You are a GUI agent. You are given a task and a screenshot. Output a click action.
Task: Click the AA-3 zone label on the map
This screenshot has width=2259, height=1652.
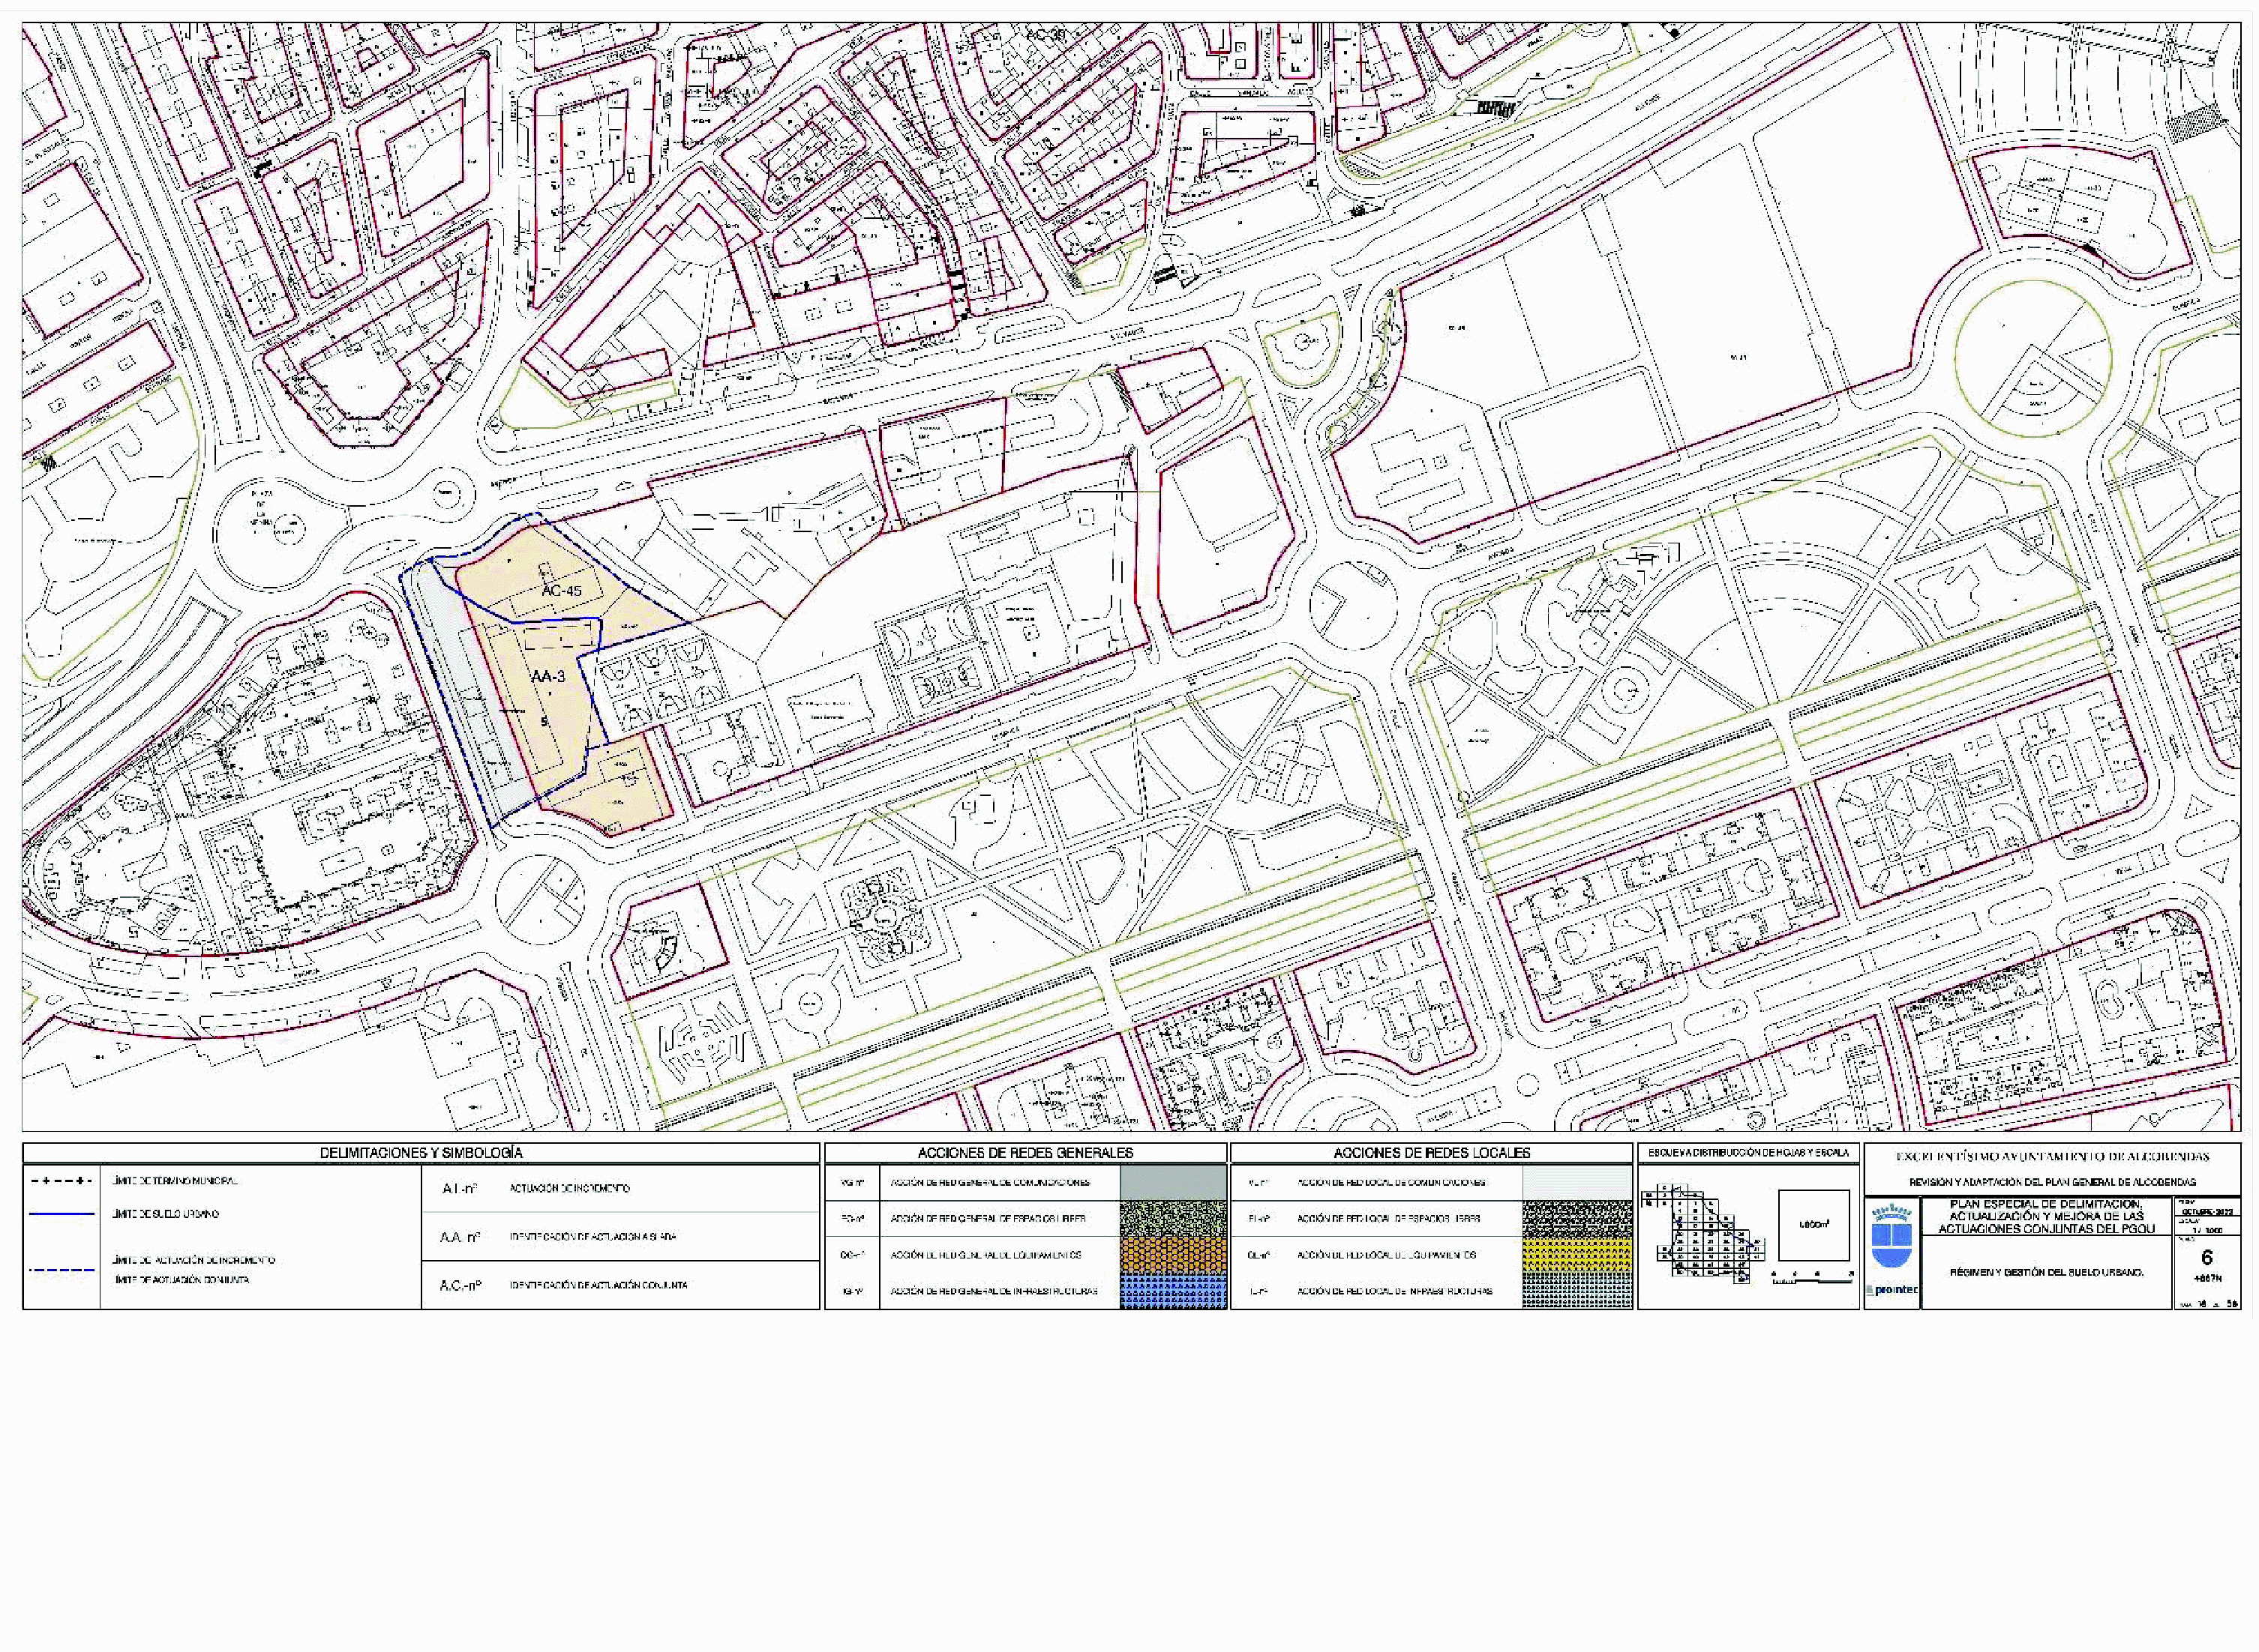[548, 677]
